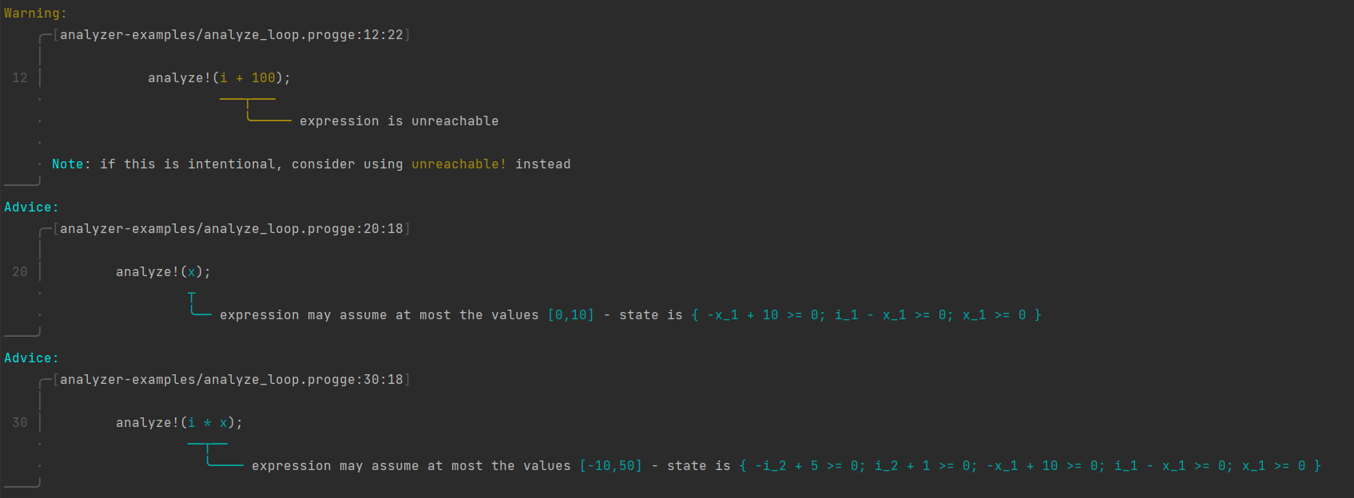Viewport: 1354px width, 498px height.
Task: Click the yellow "Warning:" heading
Action: (x=35, y=14)
